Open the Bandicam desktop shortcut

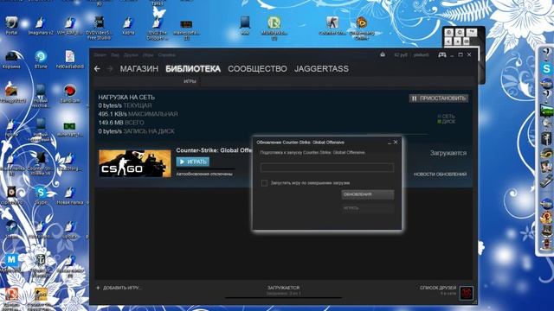coord(70,93)
